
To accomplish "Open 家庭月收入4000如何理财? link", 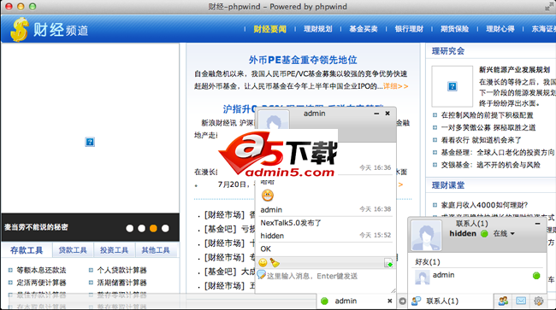I will click(x=484, y=205).
